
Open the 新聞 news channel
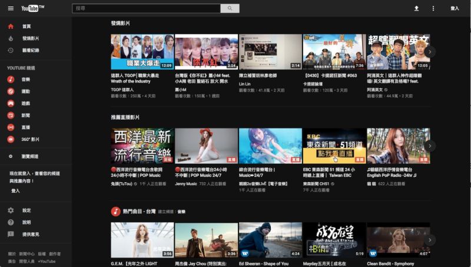point(36,115)
